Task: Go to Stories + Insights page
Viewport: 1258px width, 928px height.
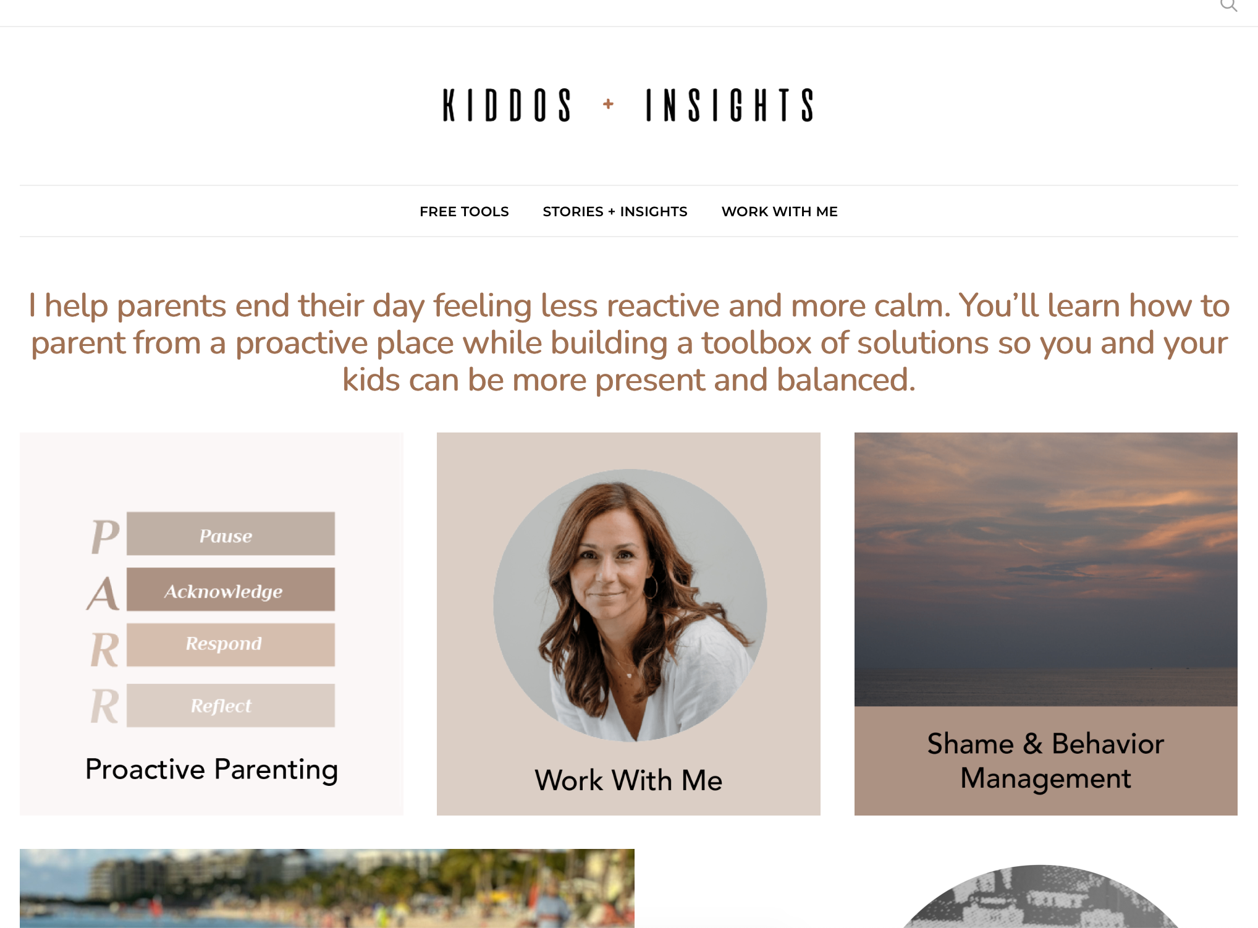Action: [x=615, y=211]
